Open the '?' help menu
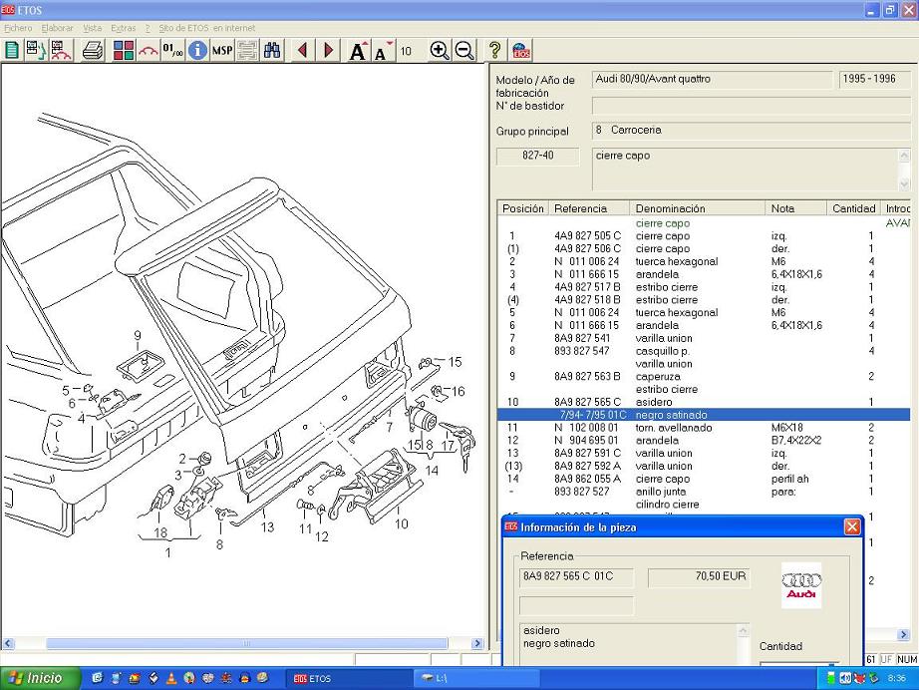This screenshot has height=690, width=919. [148, 28]
